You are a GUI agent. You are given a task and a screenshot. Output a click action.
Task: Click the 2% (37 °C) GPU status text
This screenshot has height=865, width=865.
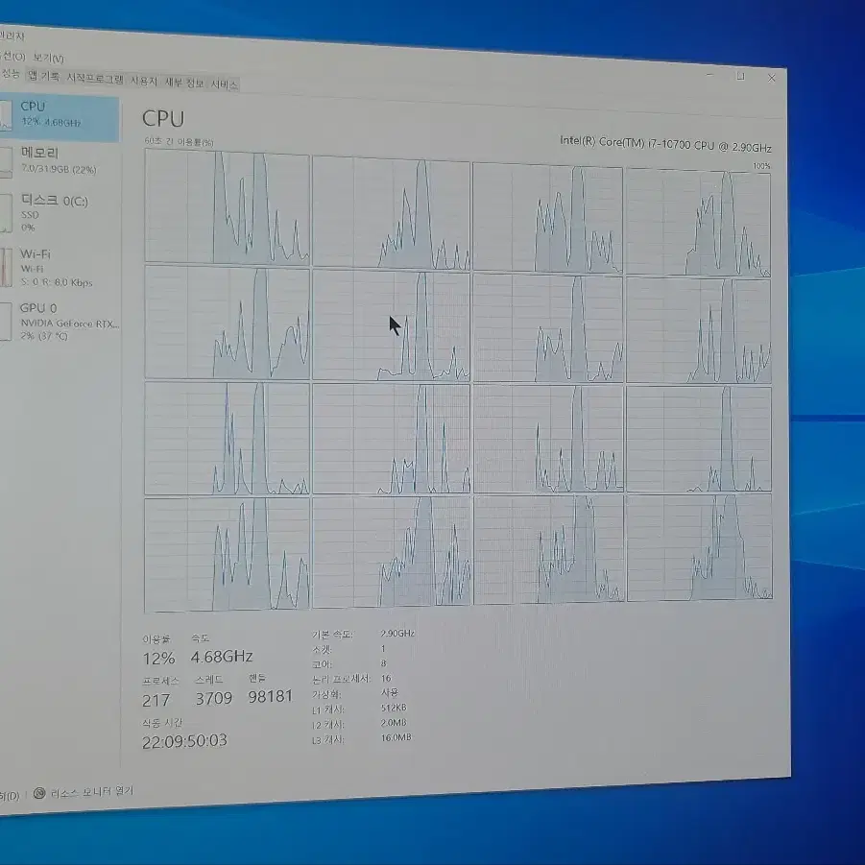(x=44, y=335)
